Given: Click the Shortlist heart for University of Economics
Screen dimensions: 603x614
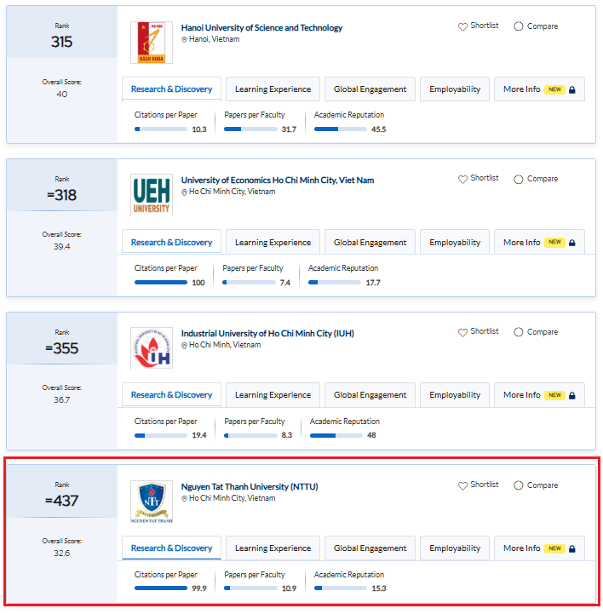Looking at the screenshot, I should [x=463, y=180].
